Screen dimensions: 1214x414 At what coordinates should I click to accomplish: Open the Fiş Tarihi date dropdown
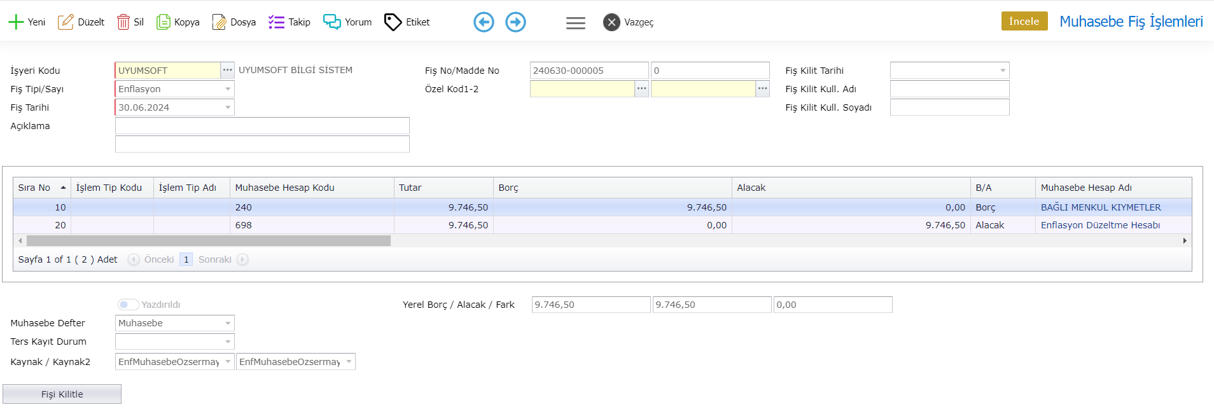pyautogui.click(x=228, y=107)
